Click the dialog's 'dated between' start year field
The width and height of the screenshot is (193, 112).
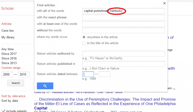click(88, 74)
